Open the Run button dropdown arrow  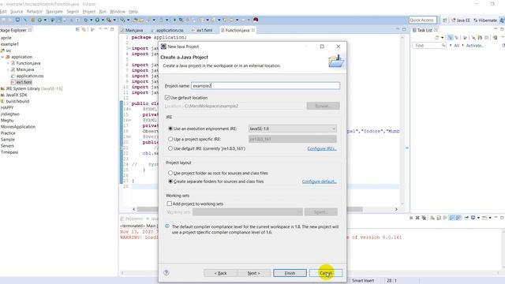(x=103, y=20)
